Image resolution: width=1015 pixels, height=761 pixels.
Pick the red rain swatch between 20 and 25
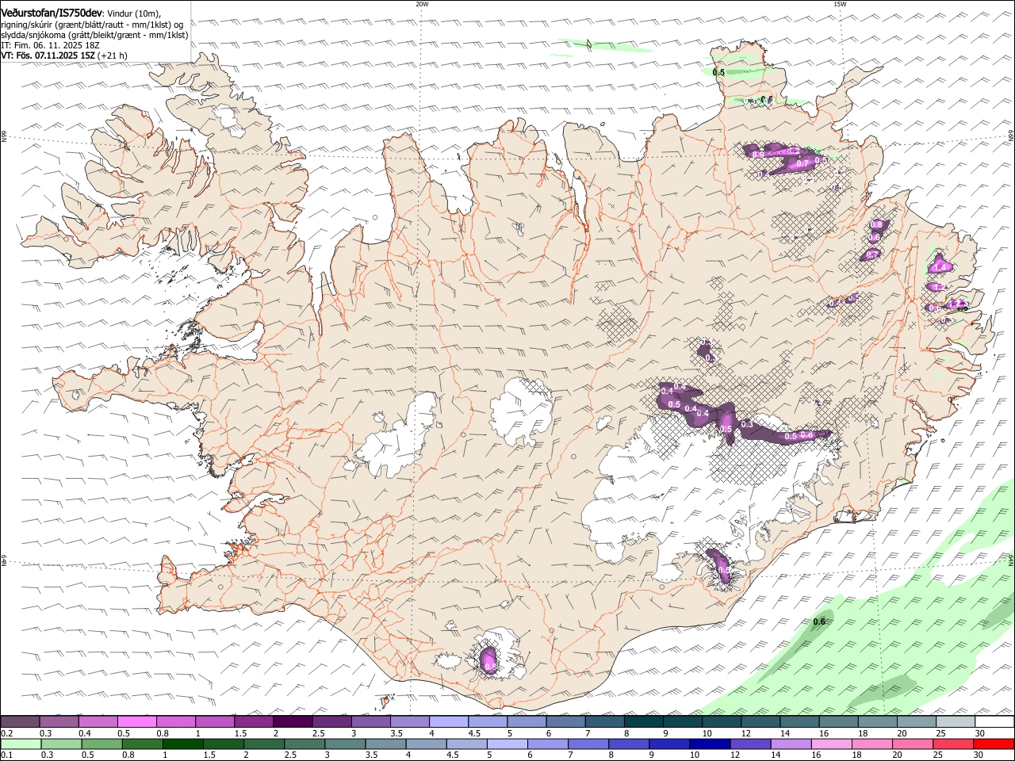point(911,744)
